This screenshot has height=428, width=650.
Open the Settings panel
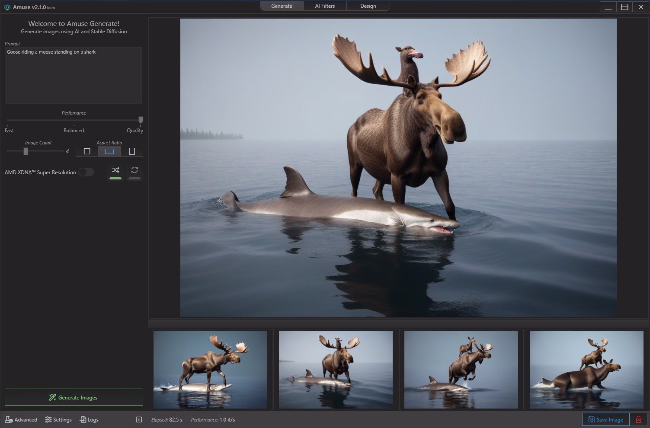(x=58, y=419)
